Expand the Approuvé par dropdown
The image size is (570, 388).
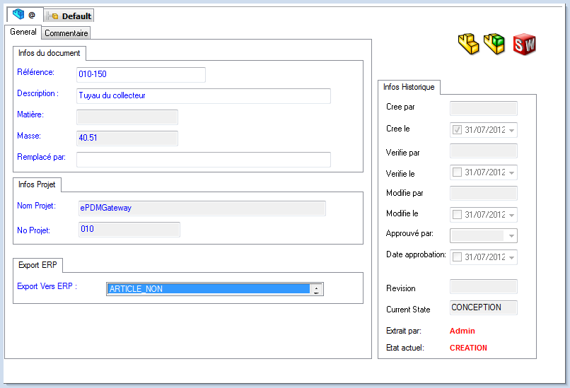[x=511, y=235]
